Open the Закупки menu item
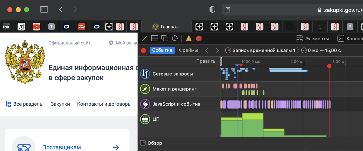Image resolution: width=363 pixels, height=151 pixels. pyautogui.click(x=60, y=104)
